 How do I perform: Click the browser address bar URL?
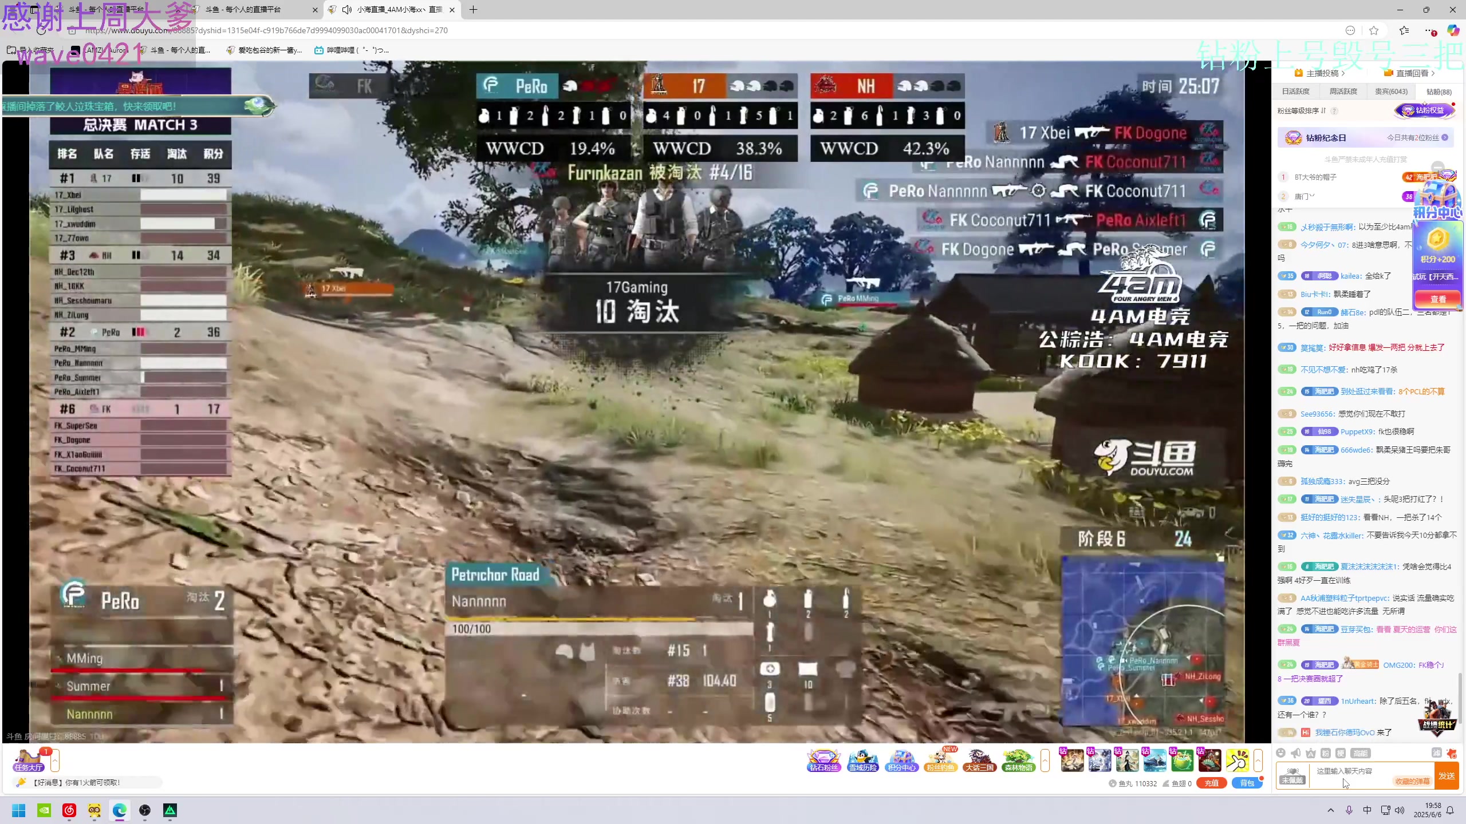click(x=266, y=30)
